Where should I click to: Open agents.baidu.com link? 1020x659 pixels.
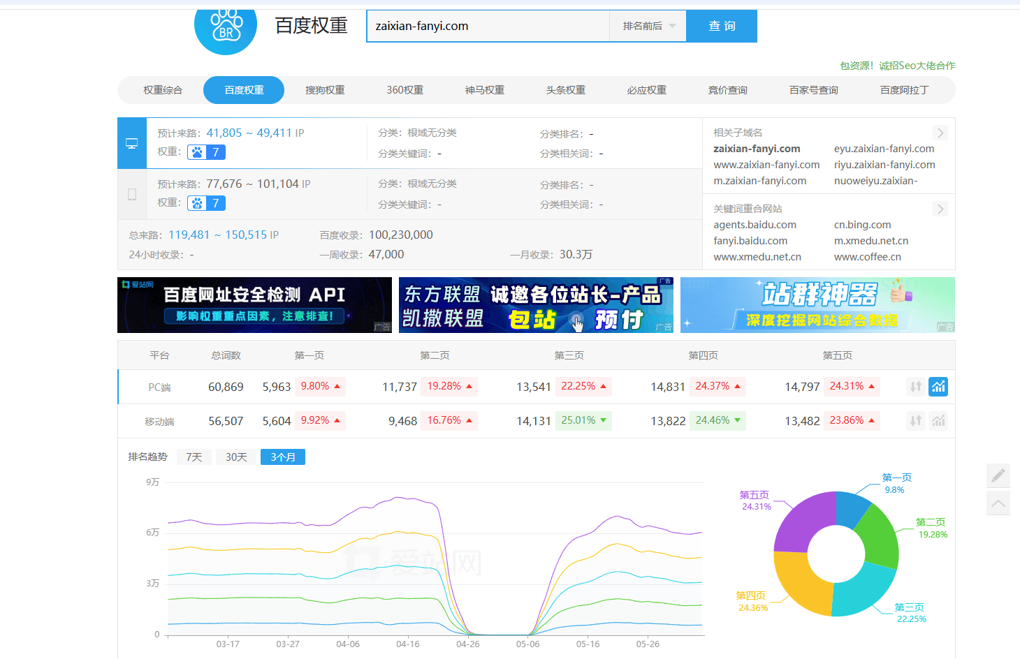click(x=755, y=225)
